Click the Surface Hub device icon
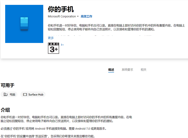188x138 pixels. click(25, 94)
